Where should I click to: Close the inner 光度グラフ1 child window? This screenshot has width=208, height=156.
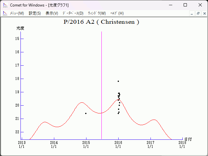click(x=204, y=13)
